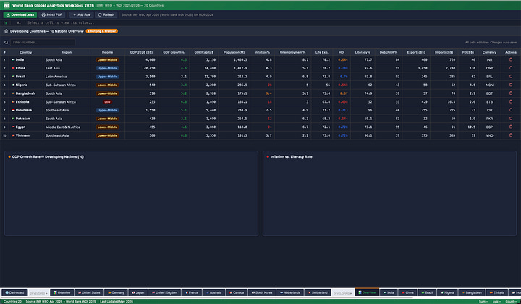Switch to the Germany sheet tab
Viewport: 521px width, 304px height.
[116, 292]
